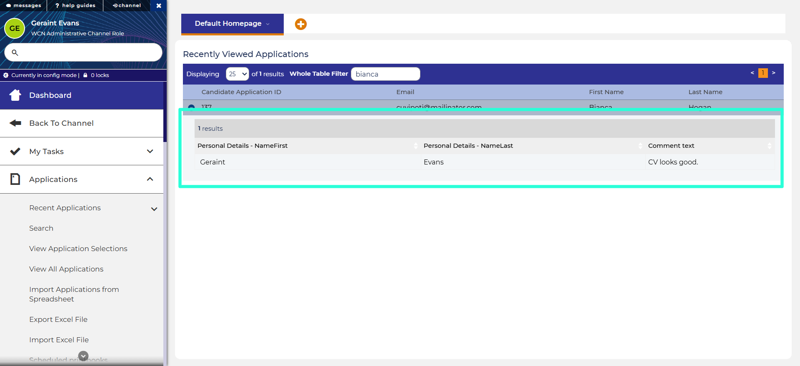The height and width of the screenshot is (366, 800).
Task: Click the 'Geraint' cell
Action: click(307, 162)
